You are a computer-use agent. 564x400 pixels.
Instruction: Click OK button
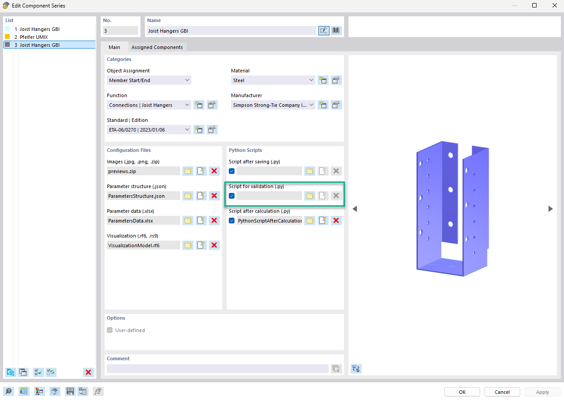(x=462, y=392)
